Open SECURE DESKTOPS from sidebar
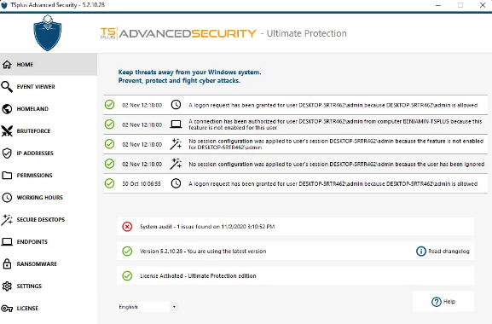The height and width of the screenshot is (324, 492). pyautogui.click(x=49, y=220)
